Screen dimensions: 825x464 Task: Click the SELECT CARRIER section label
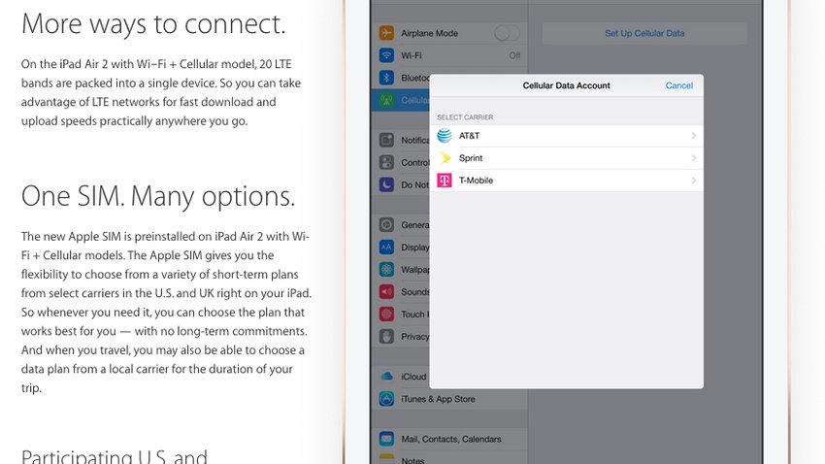tap(465, 117)
